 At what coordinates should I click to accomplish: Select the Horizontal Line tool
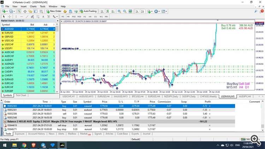(22, 17)
